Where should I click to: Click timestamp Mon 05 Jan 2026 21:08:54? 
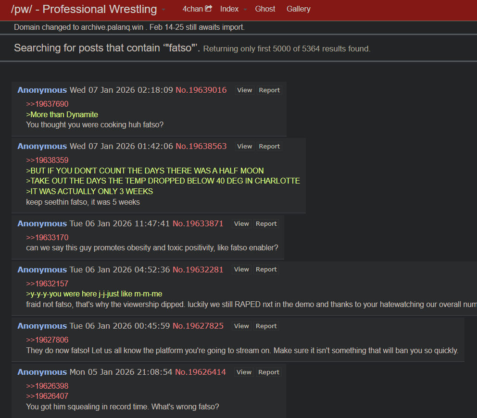pos(121,372)
